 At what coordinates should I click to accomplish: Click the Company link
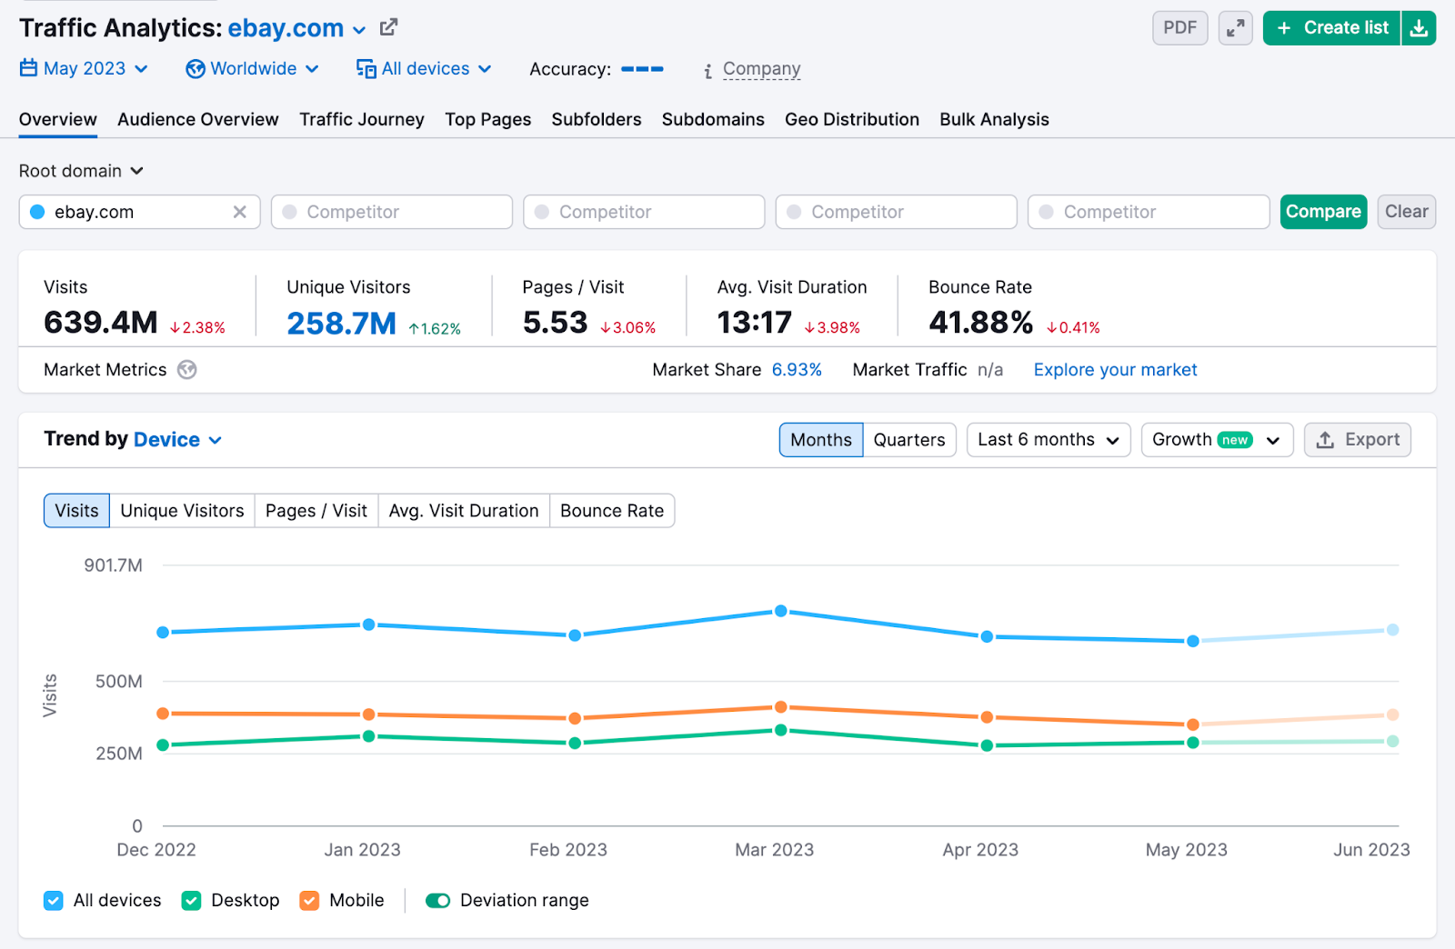[x=762, y=69]
